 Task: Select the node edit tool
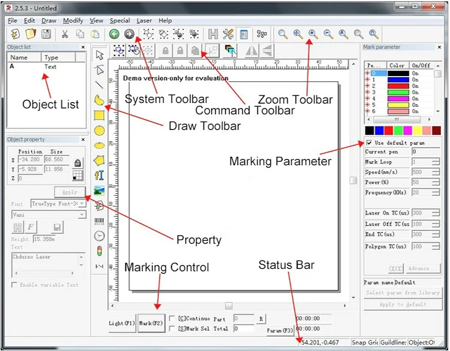coord(99,70)
